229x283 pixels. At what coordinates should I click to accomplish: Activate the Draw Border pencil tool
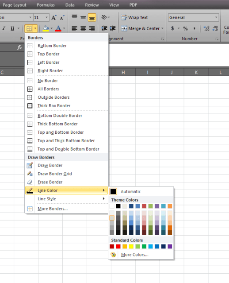pyautogui.click(x=67, y=166)
